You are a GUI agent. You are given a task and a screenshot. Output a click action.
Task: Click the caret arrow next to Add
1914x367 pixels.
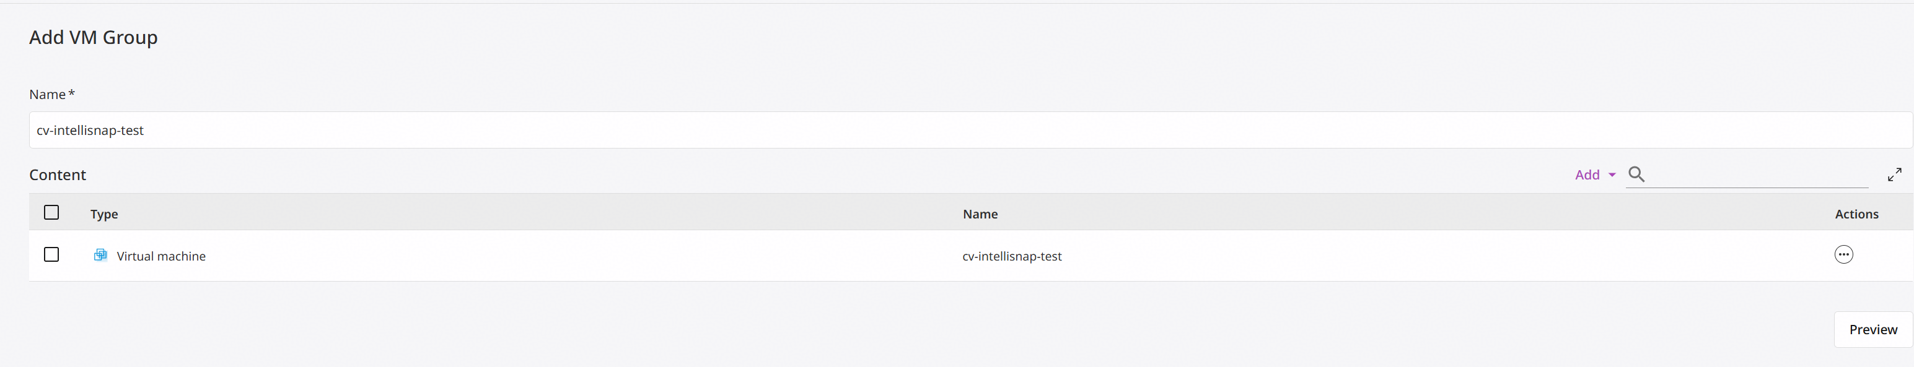click(x=1612, y=175)
